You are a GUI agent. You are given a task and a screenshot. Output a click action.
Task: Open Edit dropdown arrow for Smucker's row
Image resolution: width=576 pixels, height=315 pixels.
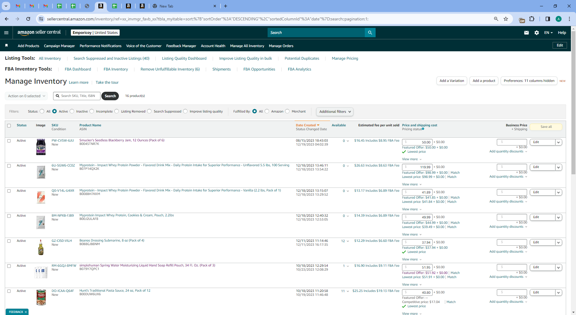559,142
